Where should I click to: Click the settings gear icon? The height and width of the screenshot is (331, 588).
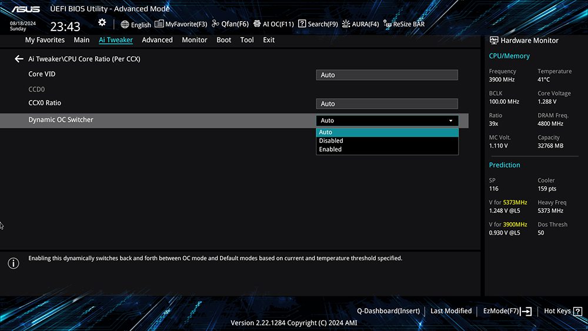[x=102, y=22]
